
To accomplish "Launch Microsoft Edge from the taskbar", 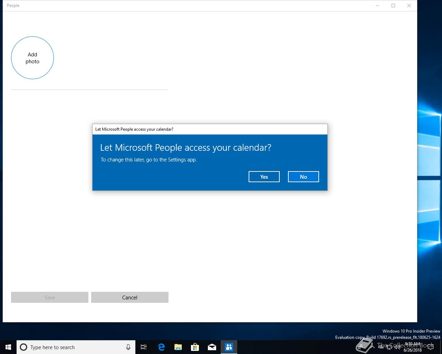I will (x=161, y=347).
